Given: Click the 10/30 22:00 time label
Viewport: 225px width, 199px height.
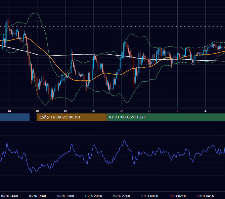Looking at the screenshot, I should tap(121, 196).
